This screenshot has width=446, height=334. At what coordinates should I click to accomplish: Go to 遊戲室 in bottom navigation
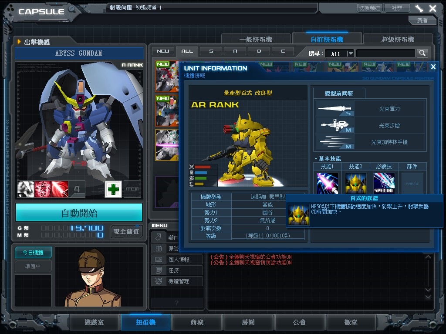(94, 322)
